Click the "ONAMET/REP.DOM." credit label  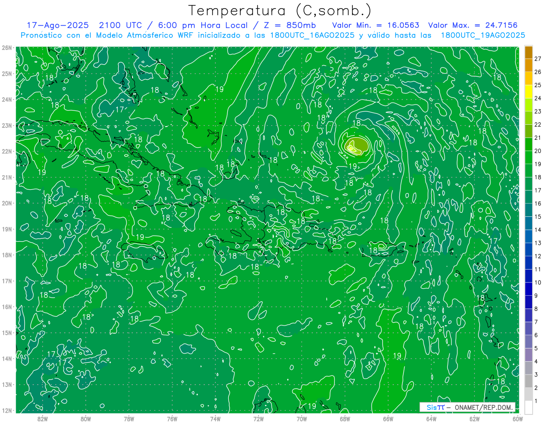[484, 407]
